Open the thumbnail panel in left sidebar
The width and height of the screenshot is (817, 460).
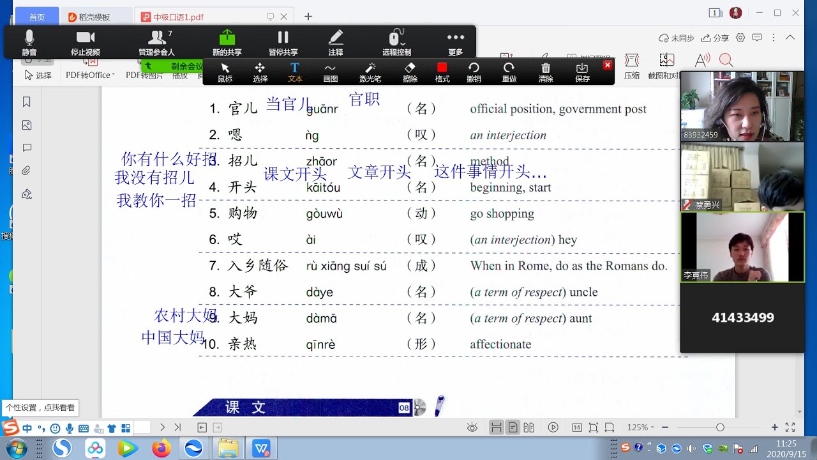point(27,125)
